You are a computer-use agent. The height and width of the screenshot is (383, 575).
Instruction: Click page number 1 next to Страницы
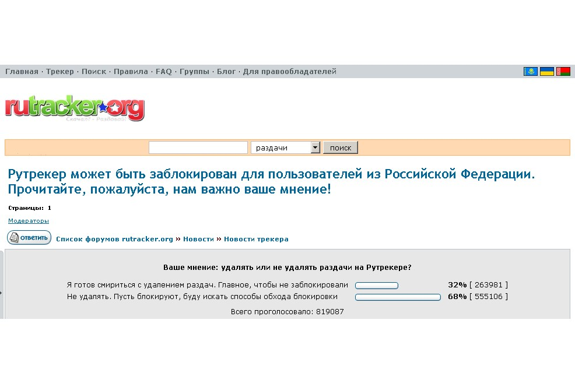click(x=50, y=208)
